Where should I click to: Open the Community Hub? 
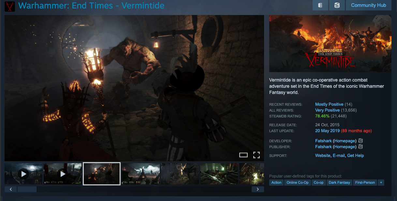click(369, 5)
